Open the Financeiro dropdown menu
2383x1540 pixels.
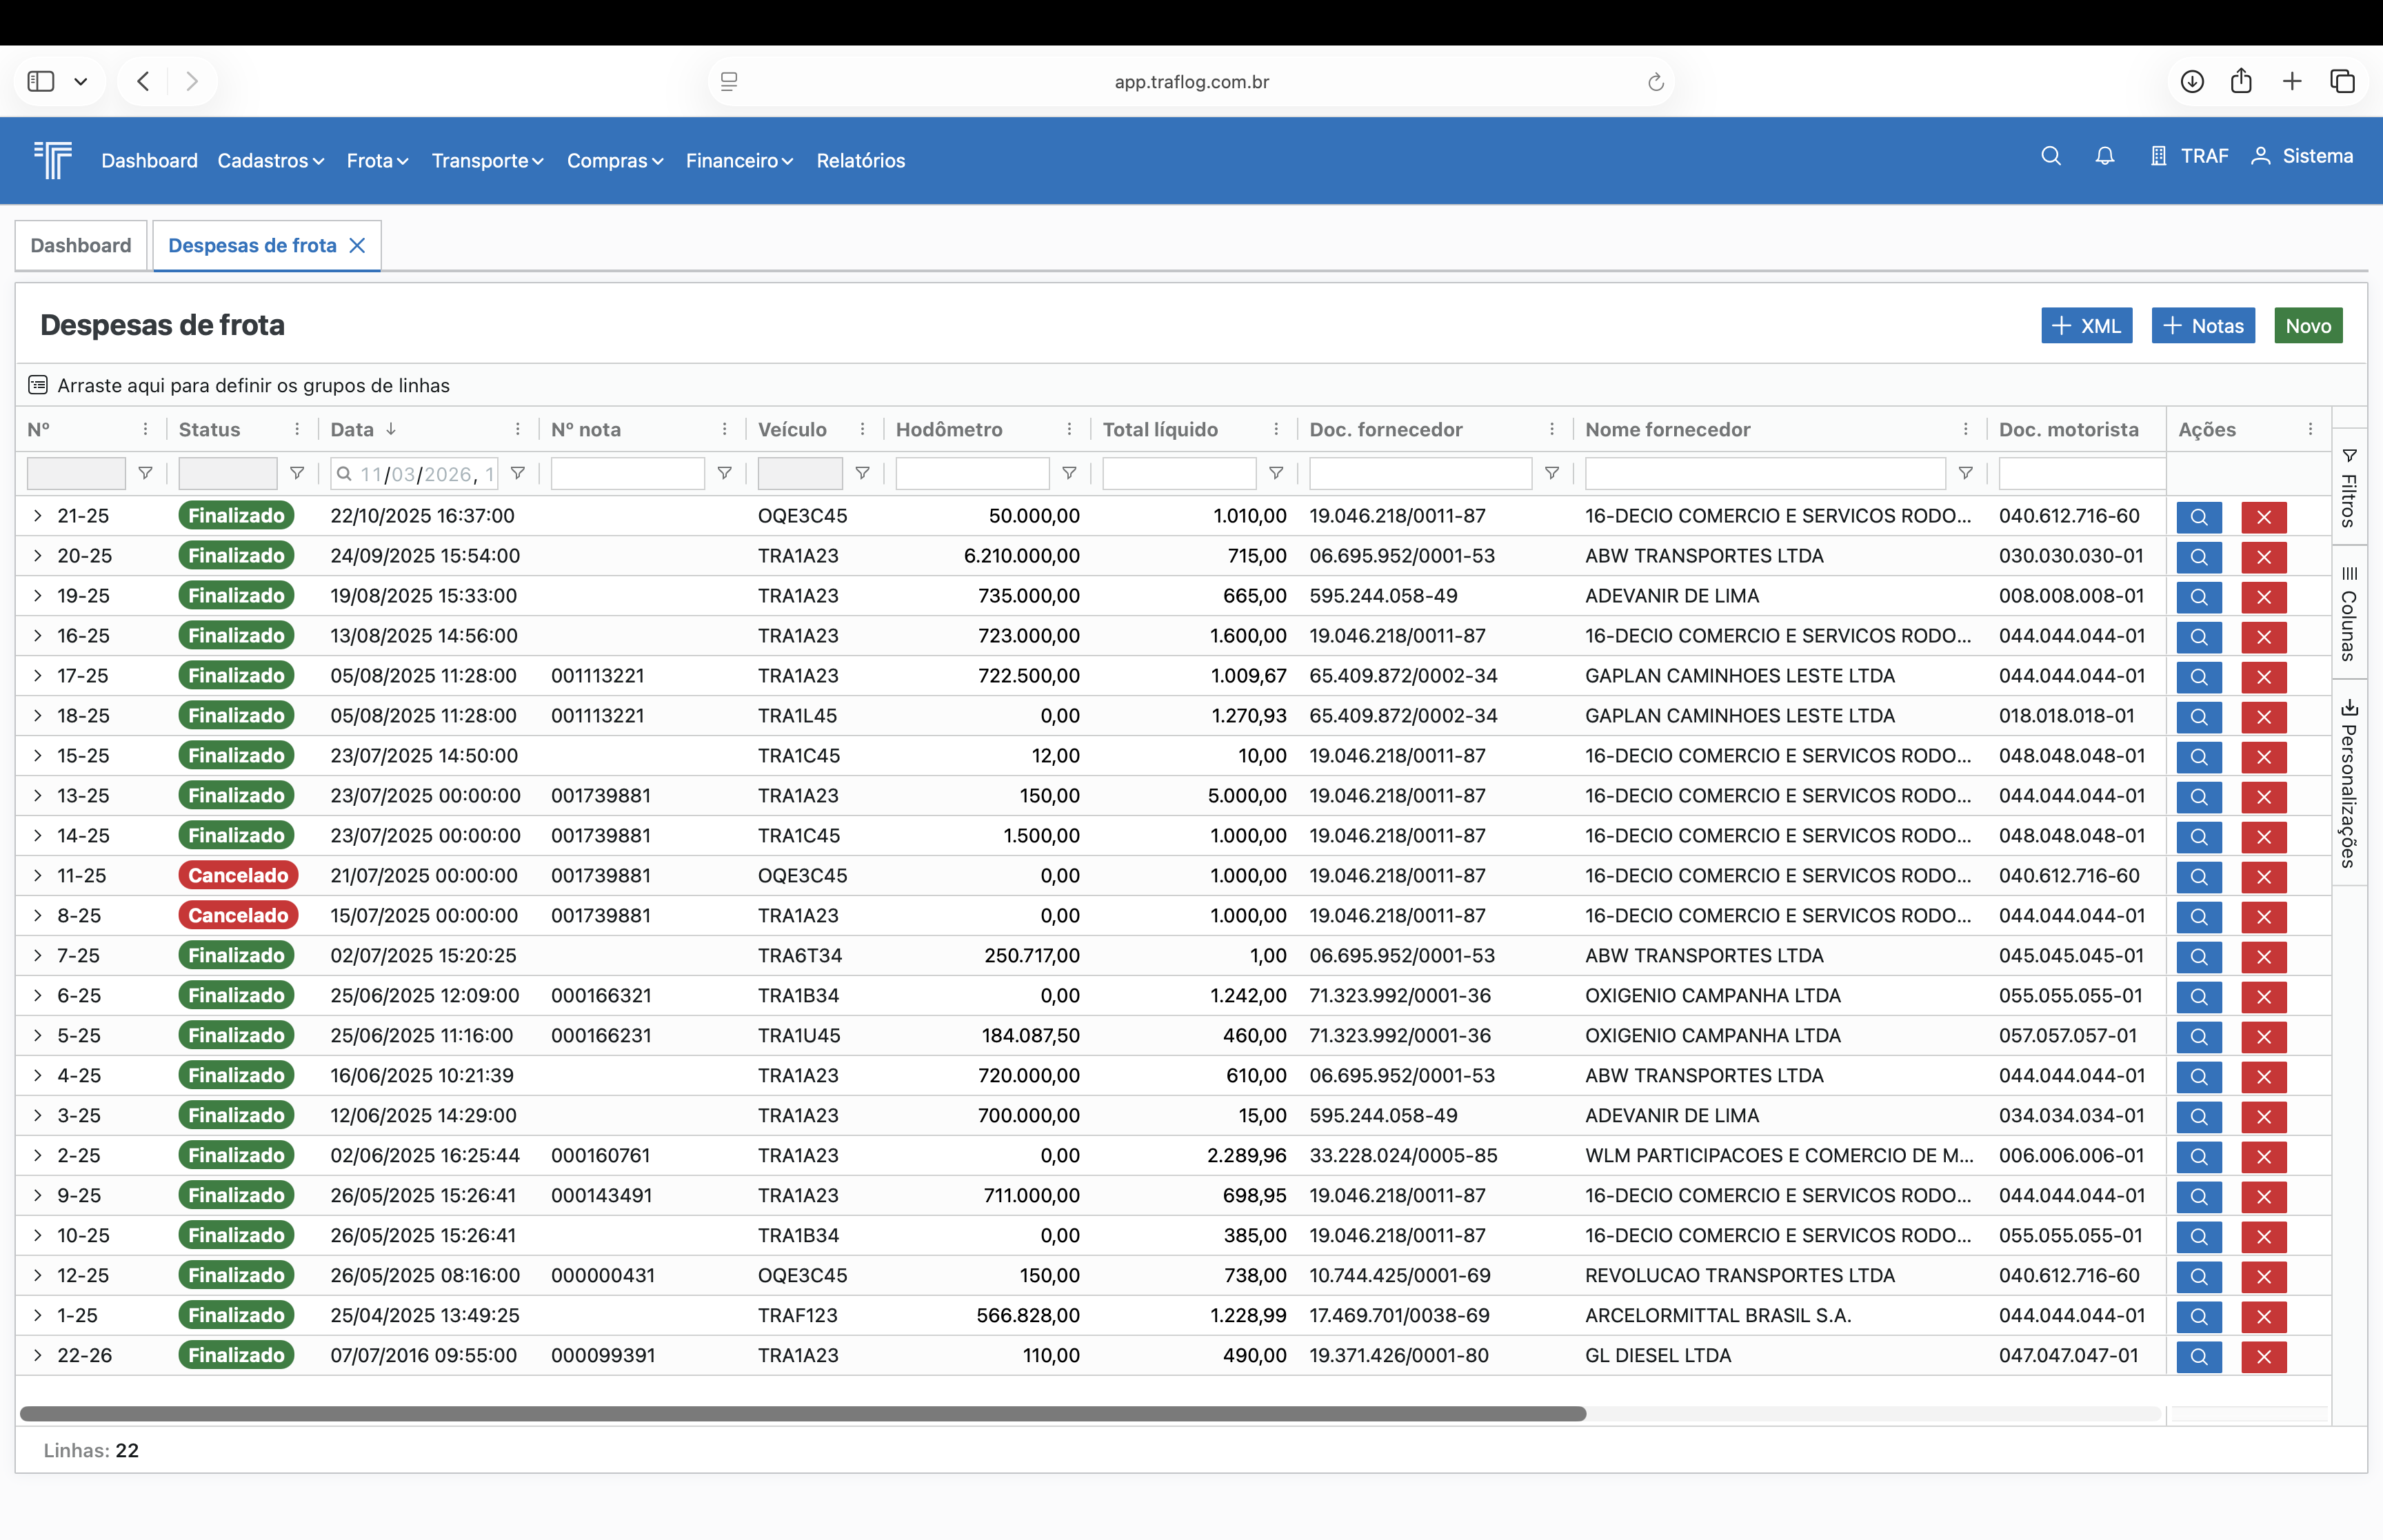tap(739, 161)
